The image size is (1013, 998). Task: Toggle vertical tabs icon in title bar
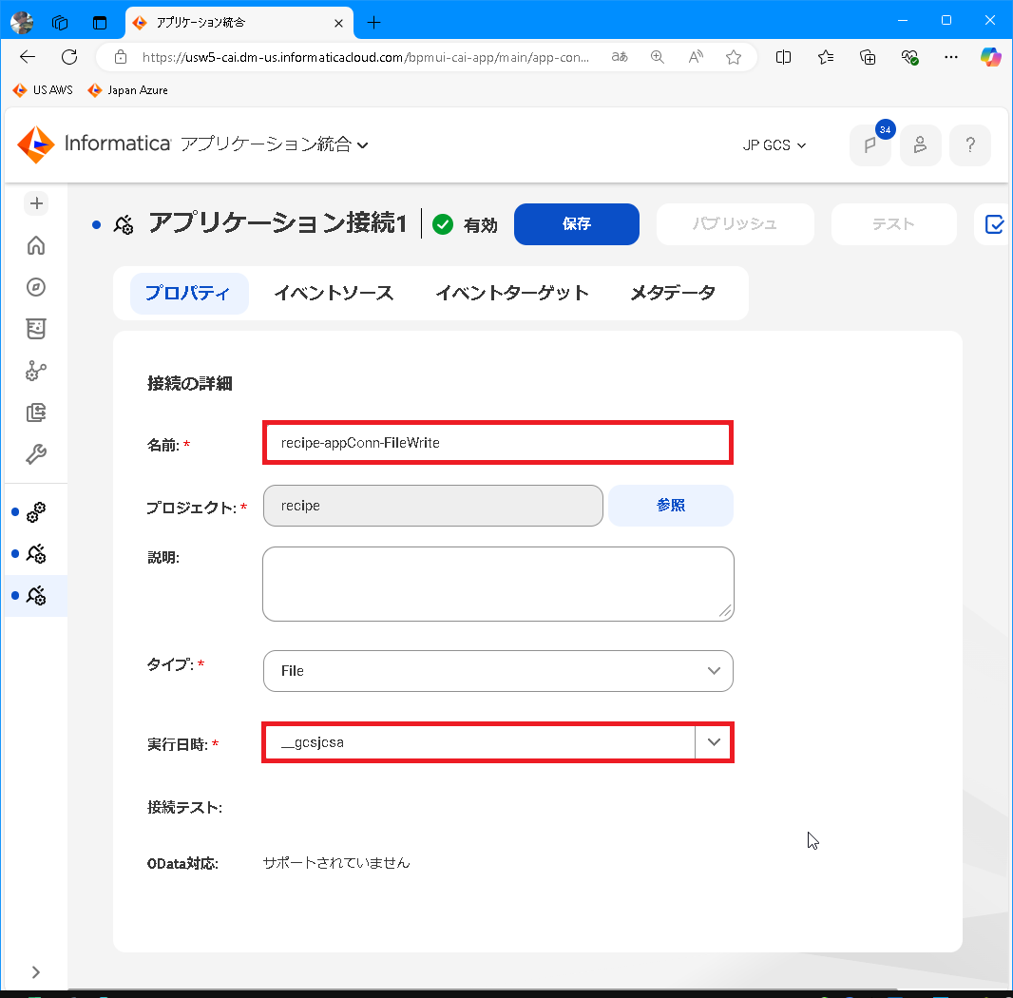click(100, 23)
